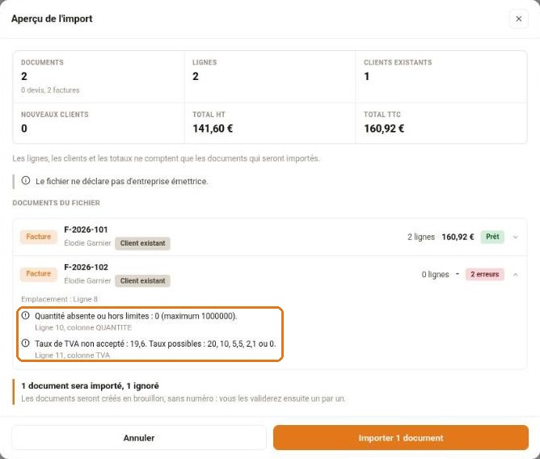540x459 pixels.
Task: Click the red 2 erreurs badge
Action: pyautogui.click(x=484, y=274)
